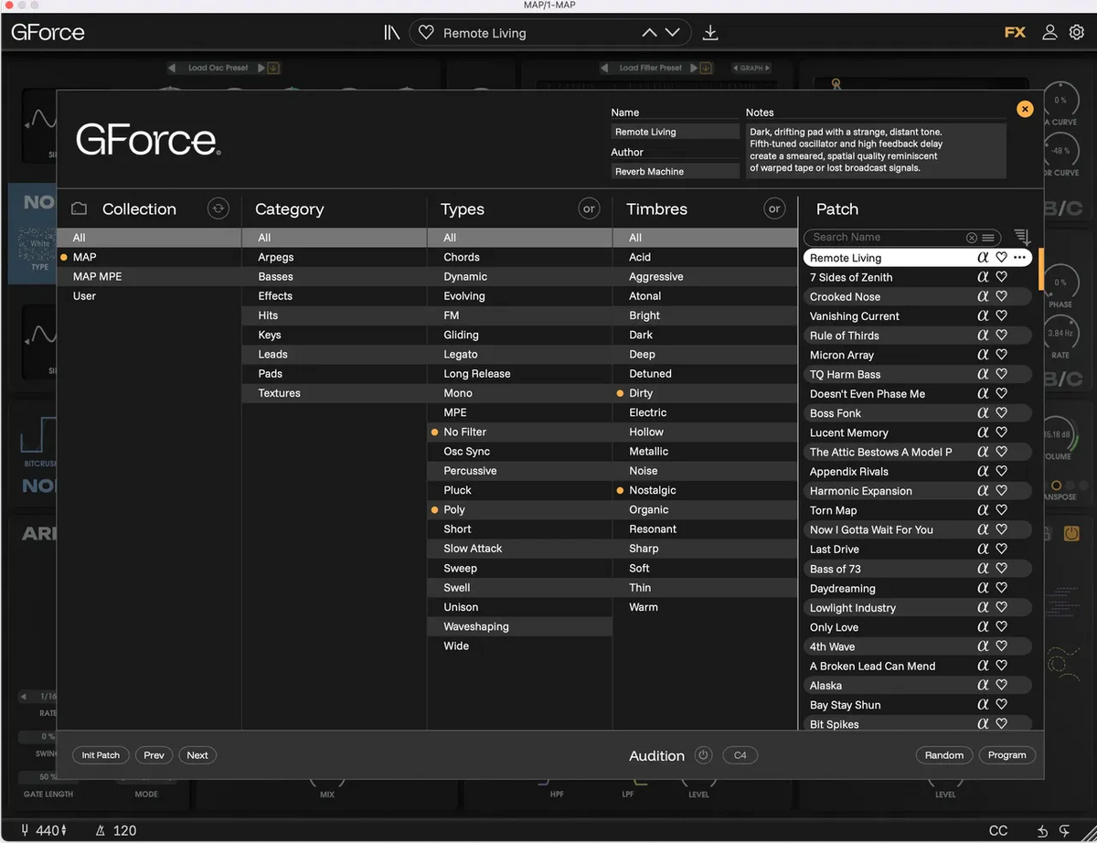The width and height of the screenshot is (1097, 843).
Task: Open the GRAPH selector behind the browser
Action: point(751,68)
